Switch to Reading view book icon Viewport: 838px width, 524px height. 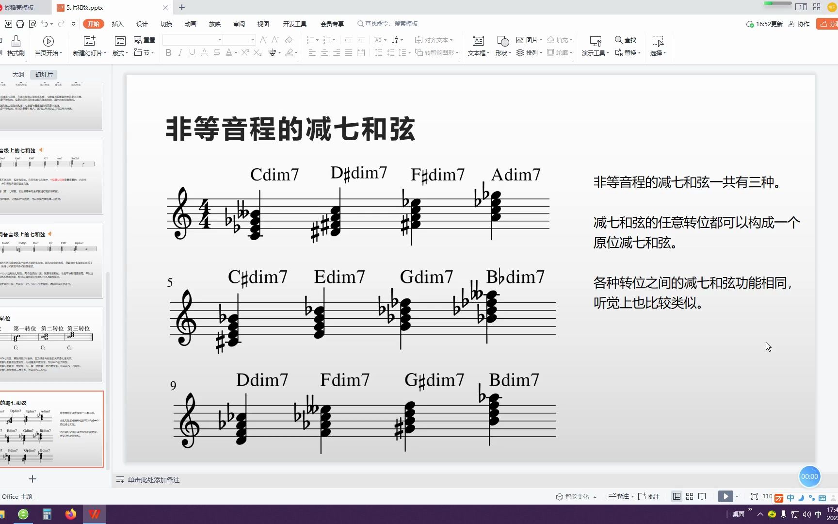tap(702, 496)
